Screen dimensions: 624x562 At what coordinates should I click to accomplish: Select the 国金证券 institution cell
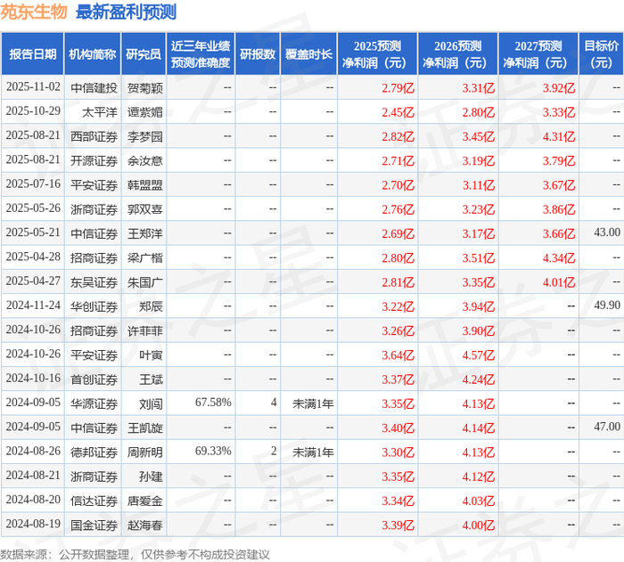[x=94, y=525]
